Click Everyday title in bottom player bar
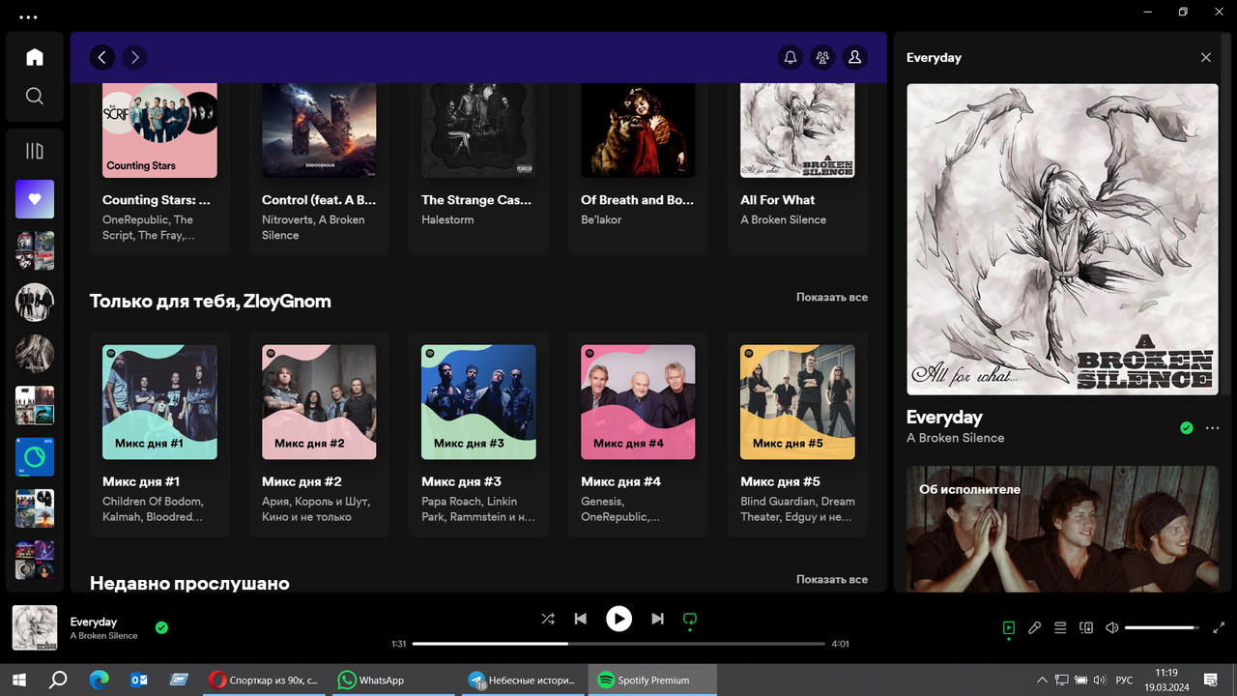 point(94,622)
